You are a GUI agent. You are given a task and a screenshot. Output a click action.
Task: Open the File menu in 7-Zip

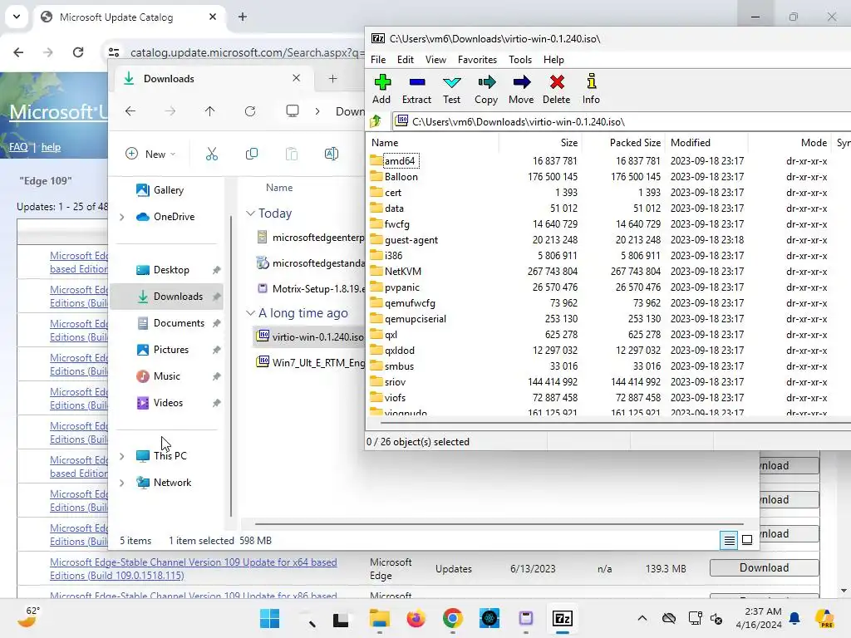[378, 60]
